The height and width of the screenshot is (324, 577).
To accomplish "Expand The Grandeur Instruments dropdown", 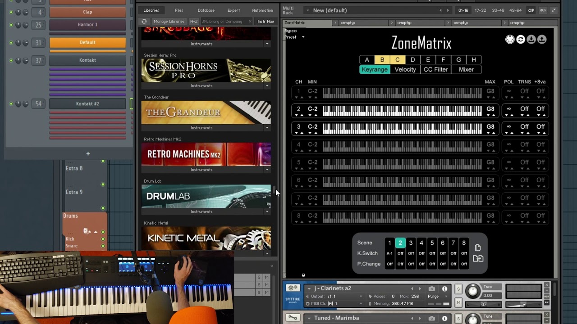I will [267, 128].
